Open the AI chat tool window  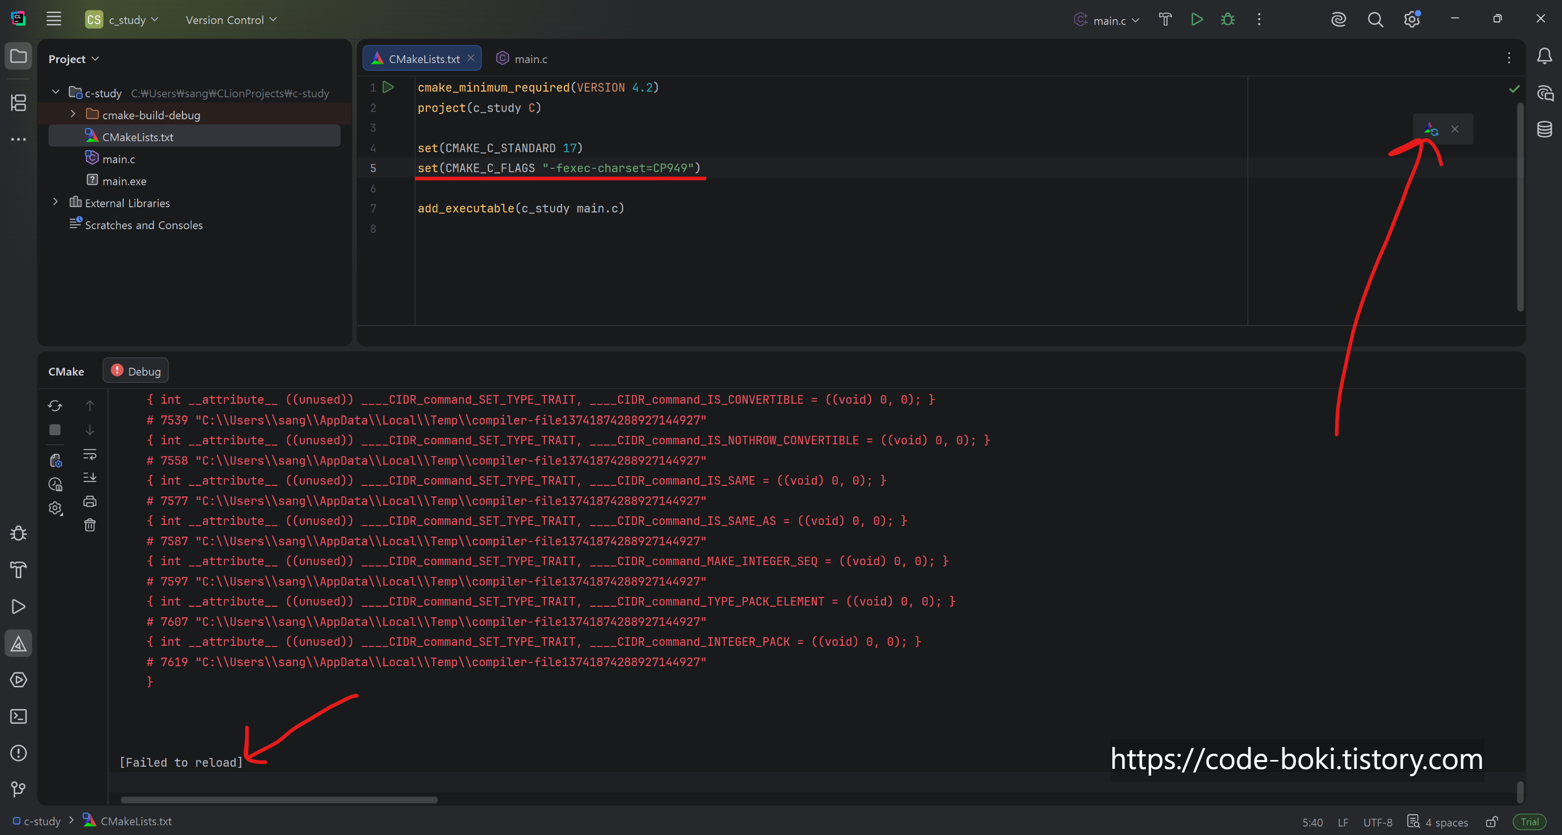point(1544,93)
